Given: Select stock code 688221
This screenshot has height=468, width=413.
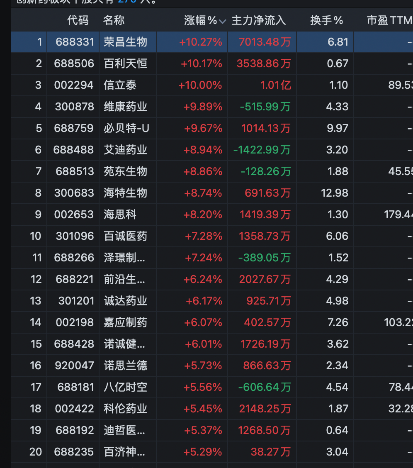Looking at the screenshot, I should tap(75, 279).
